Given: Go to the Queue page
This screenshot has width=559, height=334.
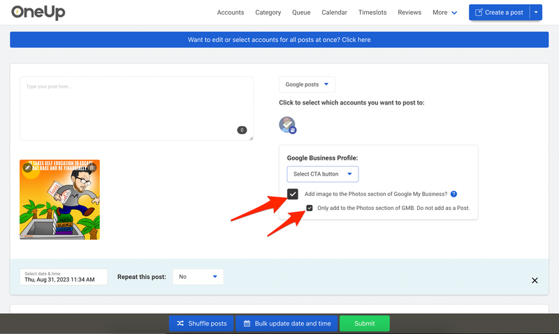Looking at the screenshot, I should point(301,13).
